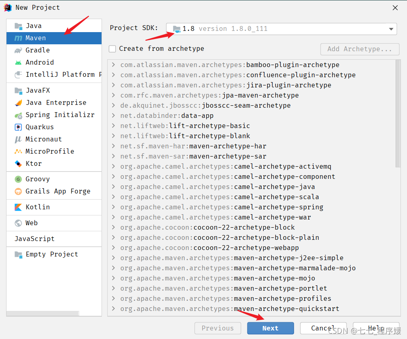Select camel-archetype-scala row text
The width and height of the screenshot is (407, 339).
220,197
